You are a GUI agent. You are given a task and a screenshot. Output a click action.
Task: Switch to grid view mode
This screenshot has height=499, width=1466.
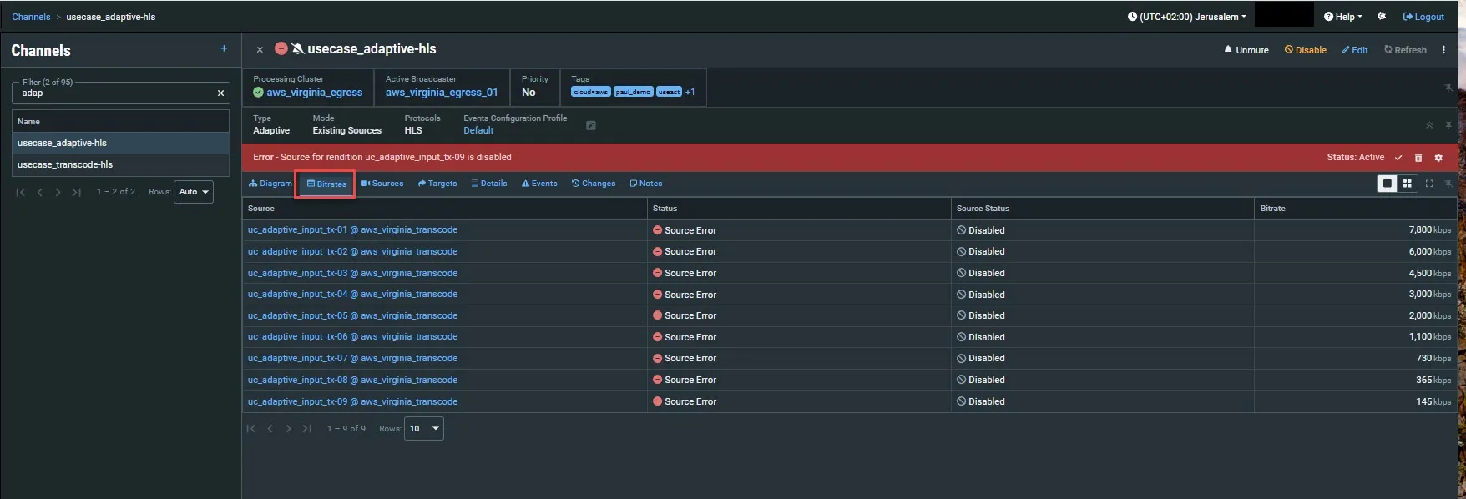[1408, 184]
